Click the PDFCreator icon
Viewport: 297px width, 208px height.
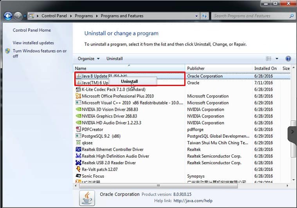tap(78, 129)
